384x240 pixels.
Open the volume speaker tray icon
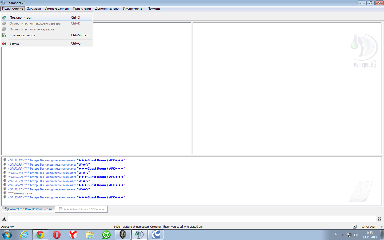(356, 235)
